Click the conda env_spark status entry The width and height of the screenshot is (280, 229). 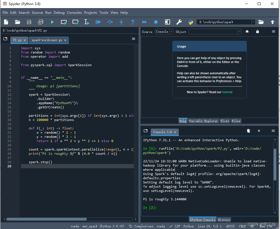click(97, 226)
